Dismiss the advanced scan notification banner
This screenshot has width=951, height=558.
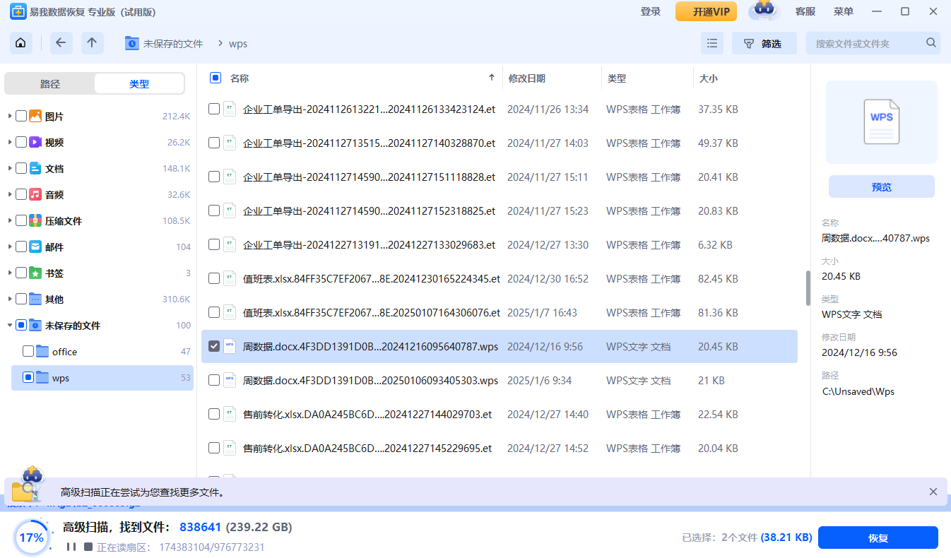(933, 492)
